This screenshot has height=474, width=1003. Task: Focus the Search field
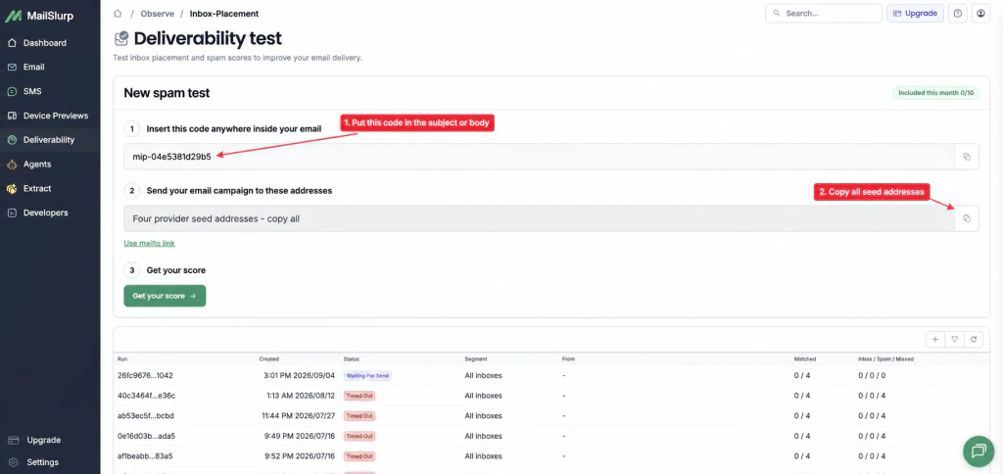[x=824, y=13]
